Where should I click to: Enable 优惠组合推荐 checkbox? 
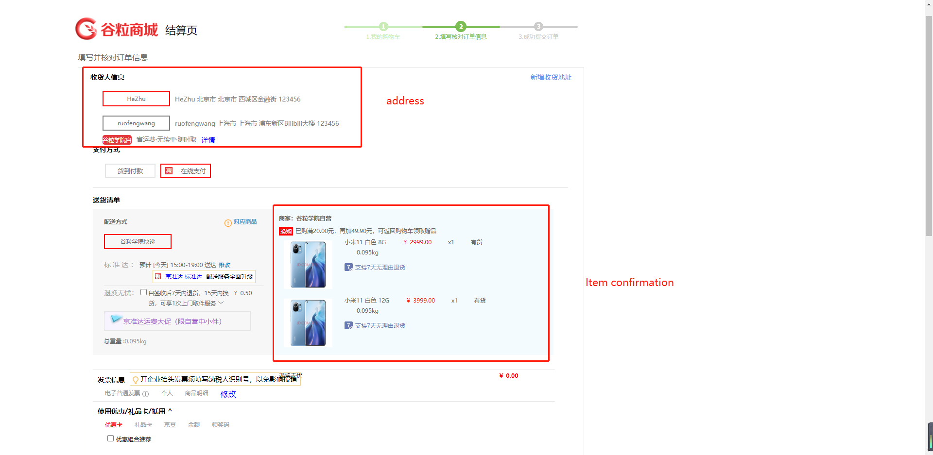coord(110,438)
